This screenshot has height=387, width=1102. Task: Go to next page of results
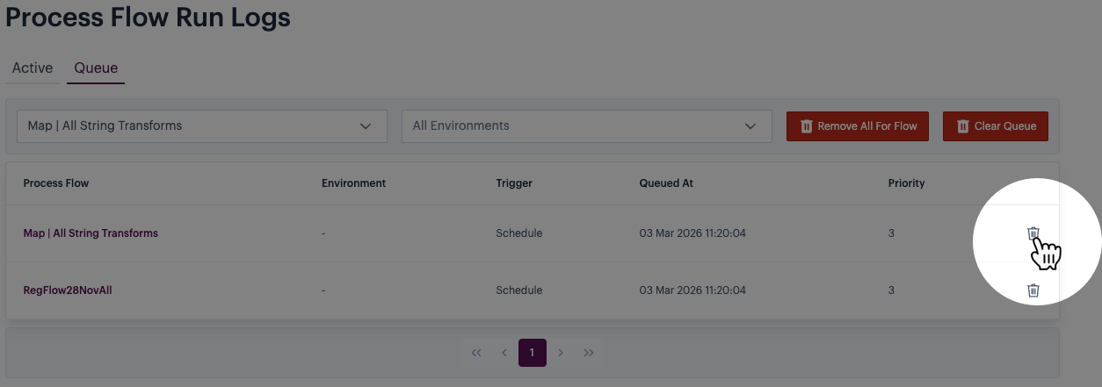(561, 353)
